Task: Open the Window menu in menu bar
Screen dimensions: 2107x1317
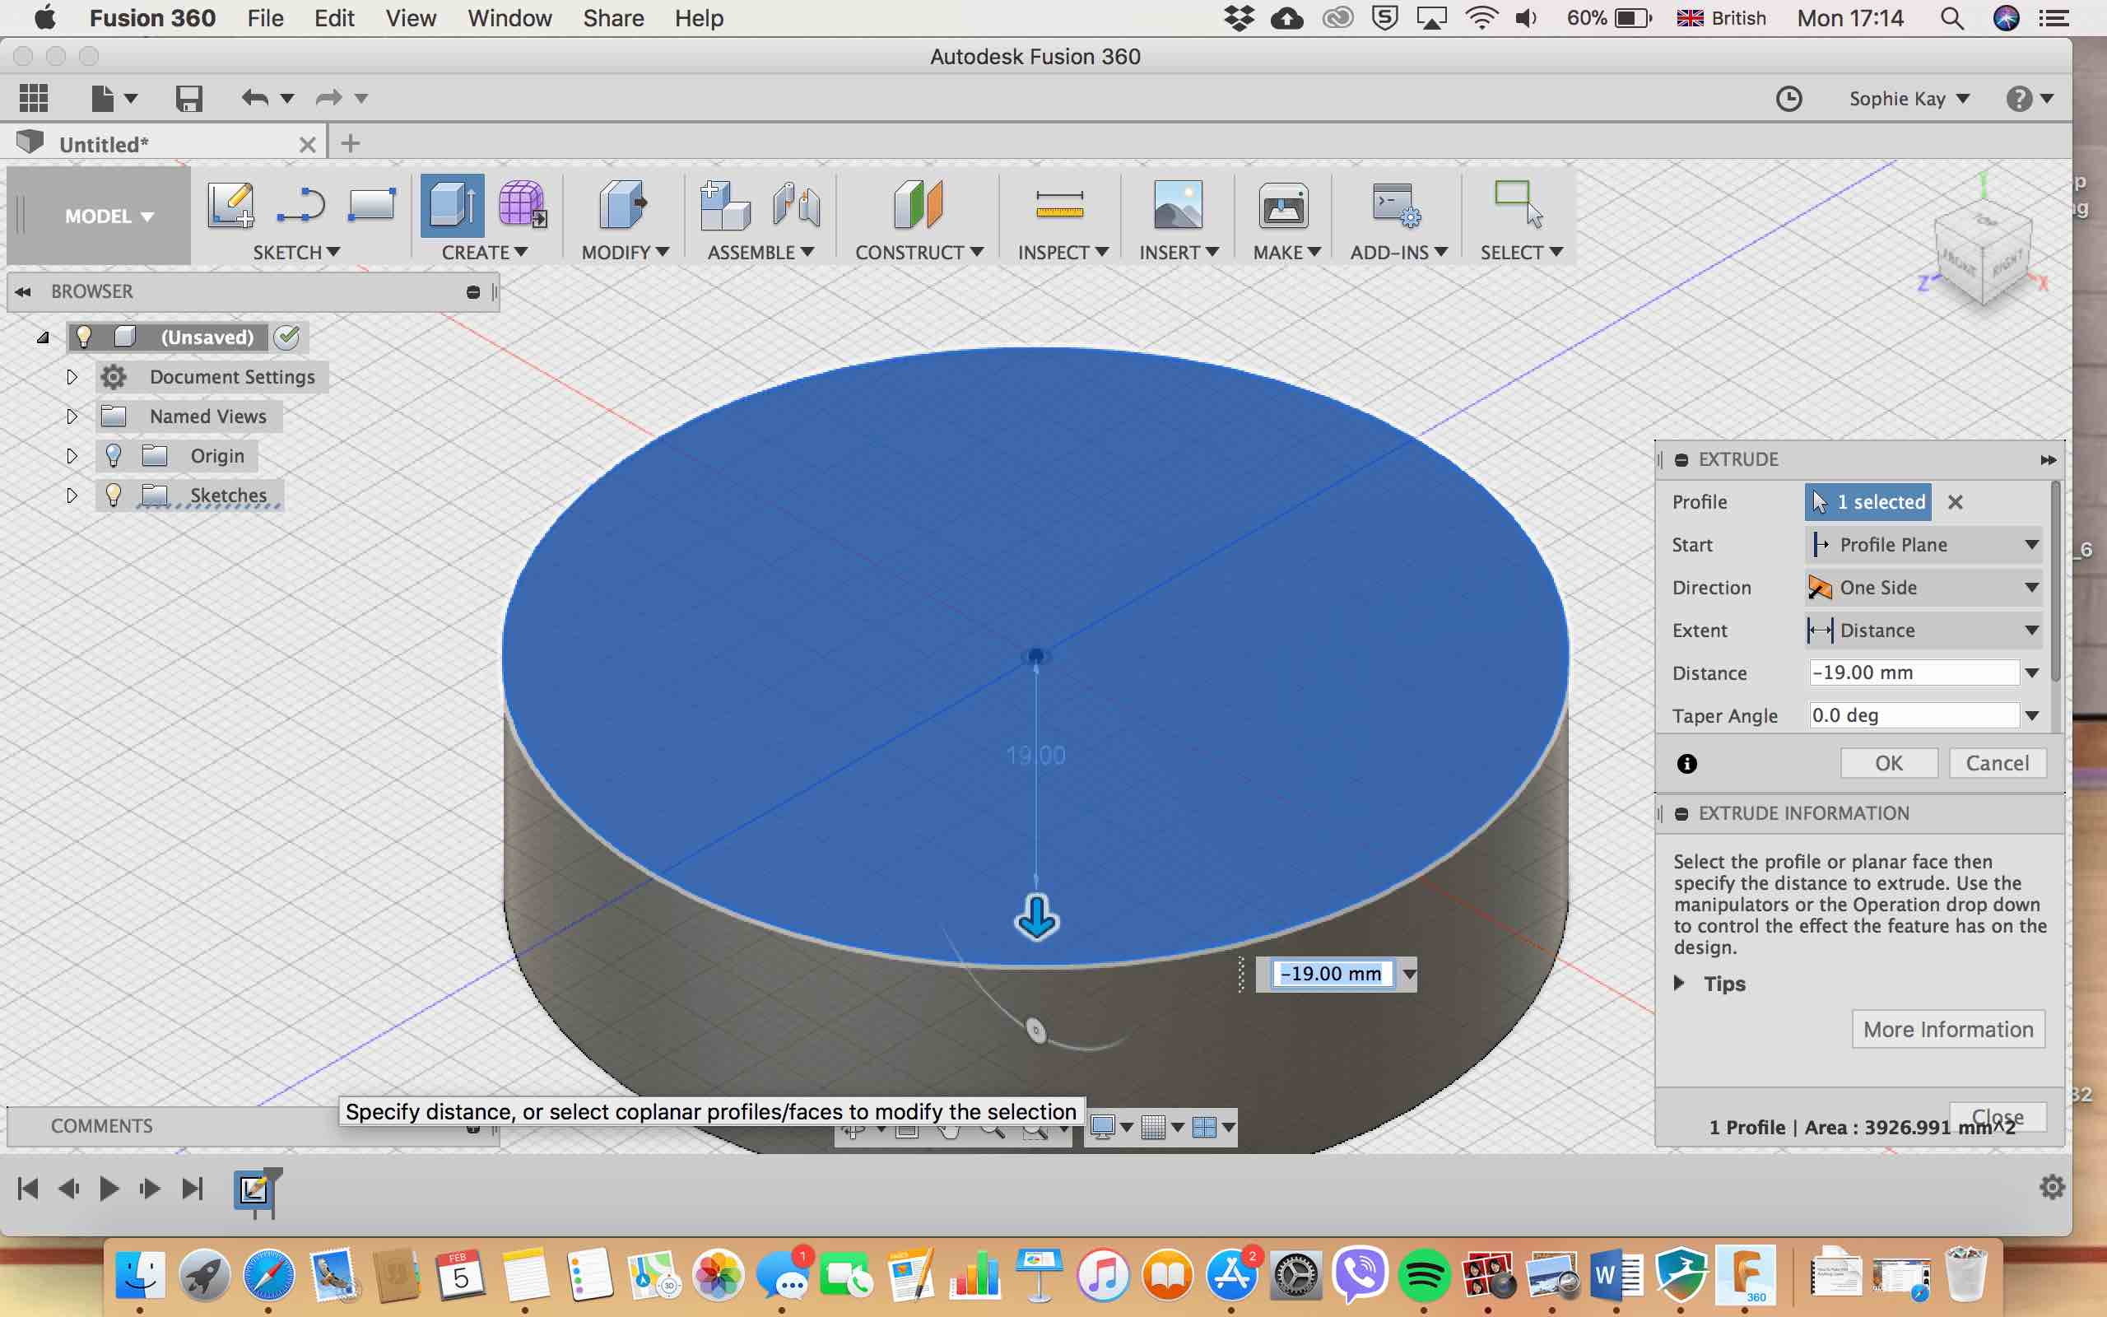Action: click(509, 18)
